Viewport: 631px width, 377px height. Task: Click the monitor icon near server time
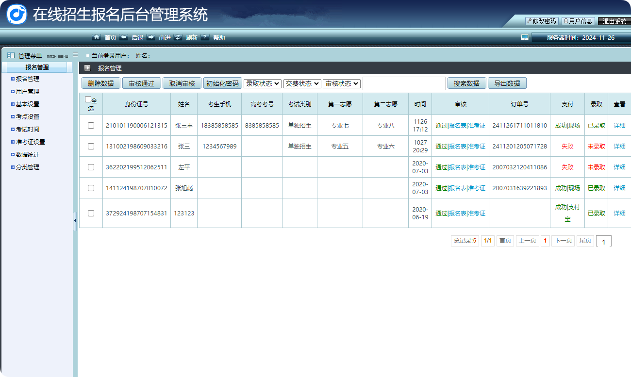[x=524, y=37]
